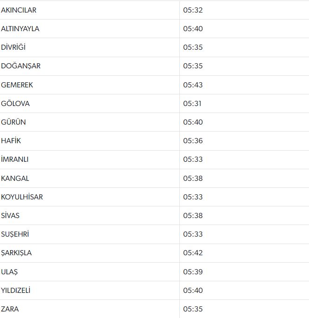Screen dimensions: 309x318
Task: Click the ZARA district name
Action: 10,309
